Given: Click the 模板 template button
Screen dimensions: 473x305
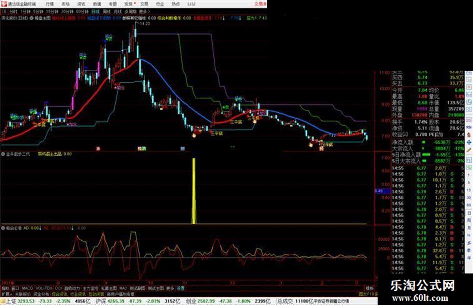Looking at the screenshot, I should [x=369, y=288].
